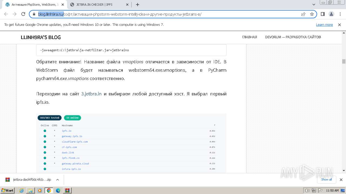Open the Action Center flag icon
Screen dimensions: 346x194
pyautogui.click(x=320, y=190)
